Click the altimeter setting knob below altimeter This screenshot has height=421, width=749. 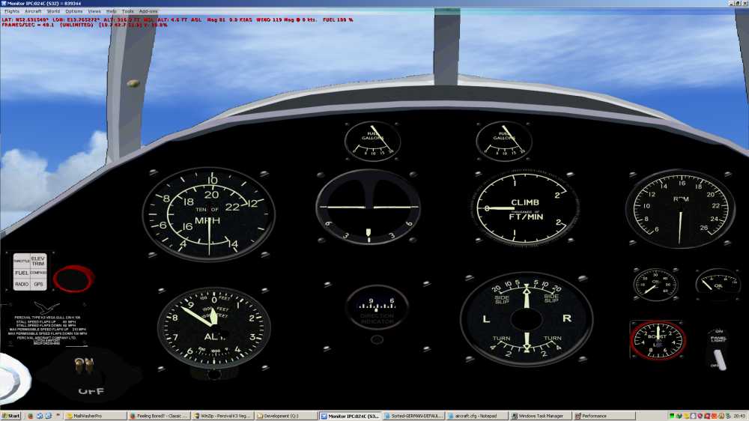coord(214,374)
